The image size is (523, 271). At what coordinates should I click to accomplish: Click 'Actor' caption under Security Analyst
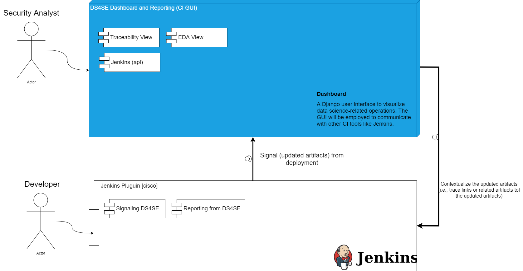coord(31,82)
